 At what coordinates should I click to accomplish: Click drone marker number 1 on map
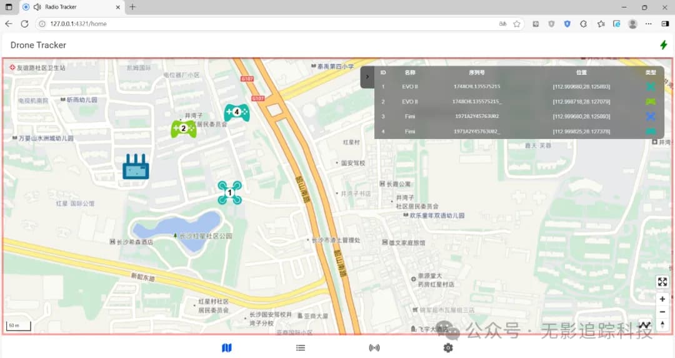(229, 193)
